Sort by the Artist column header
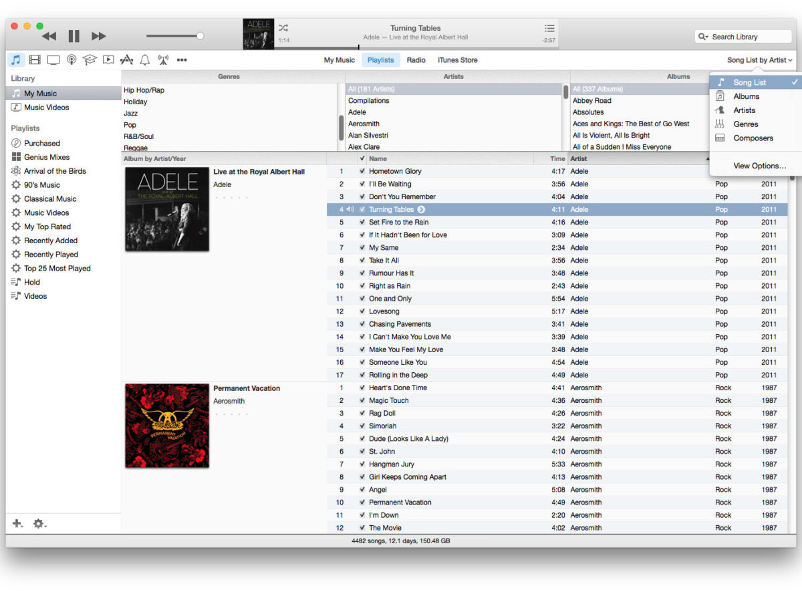802x594 pixels. click(640, 158)
